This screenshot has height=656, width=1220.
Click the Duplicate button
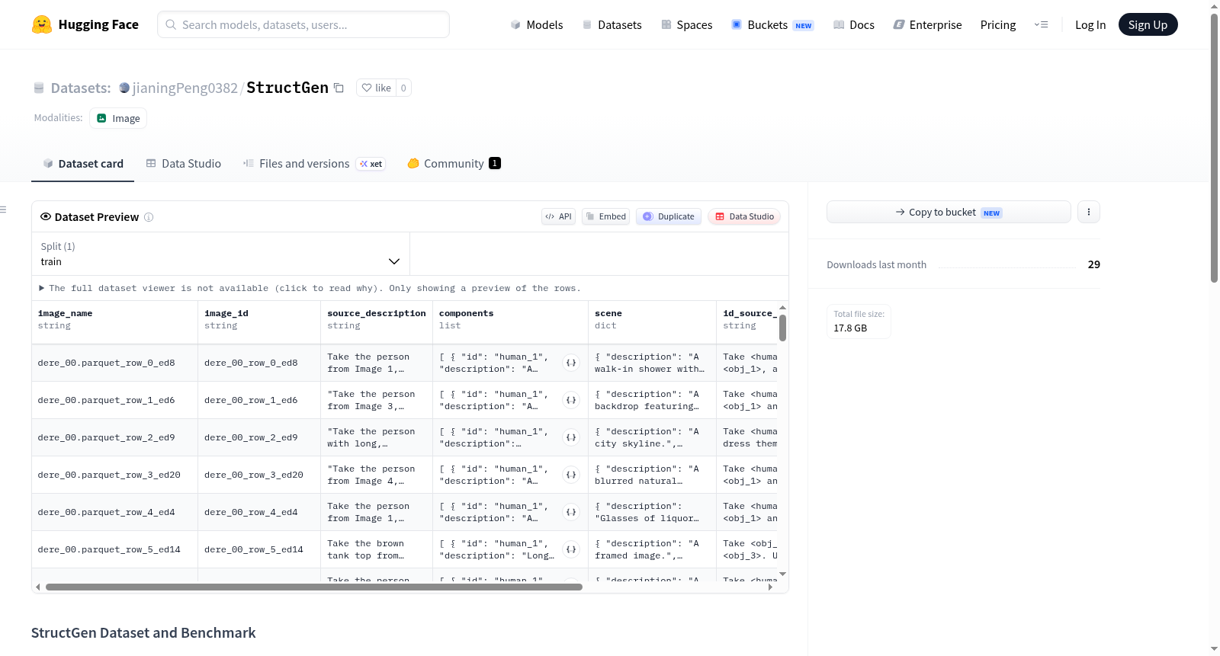tap(669, 216)
